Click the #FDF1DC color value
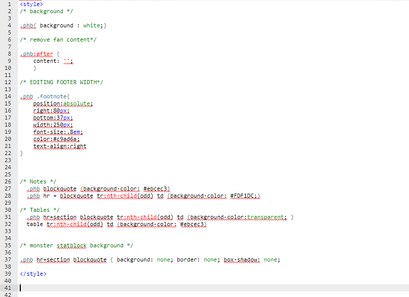Image resolution: width=409 pixels, height=297 pixels. click(x=244, y=196)
